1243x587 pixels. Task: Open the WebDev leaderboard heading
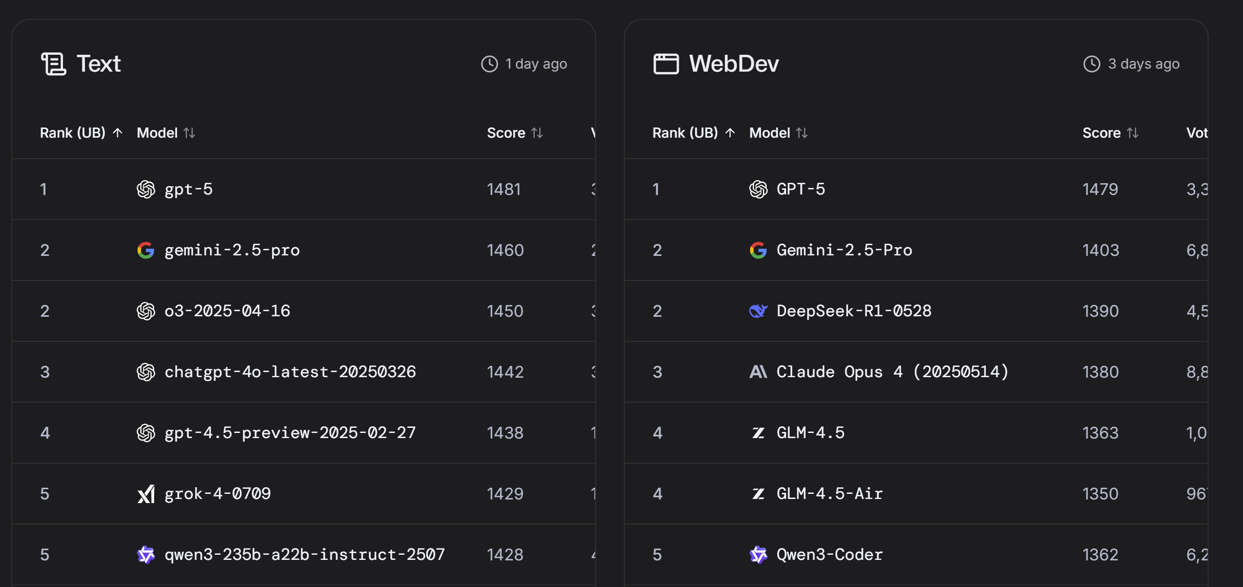(x=733, y=64)
